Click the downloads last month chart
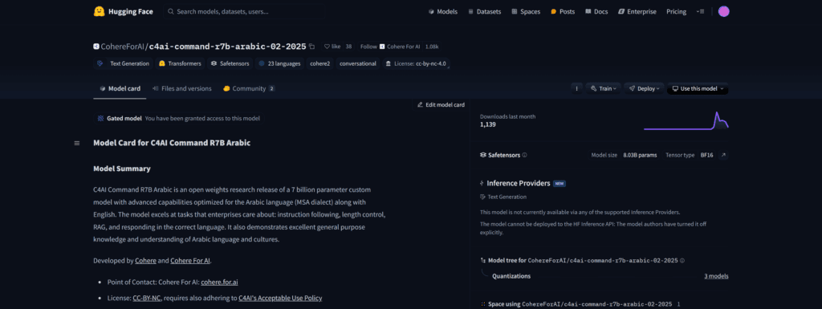The height and width of the screenshot is (309, 822). click(x=686, y=120)
